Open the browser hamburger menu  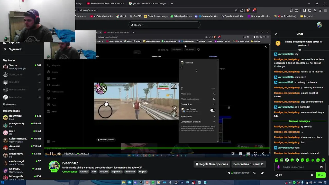[325, 10]
